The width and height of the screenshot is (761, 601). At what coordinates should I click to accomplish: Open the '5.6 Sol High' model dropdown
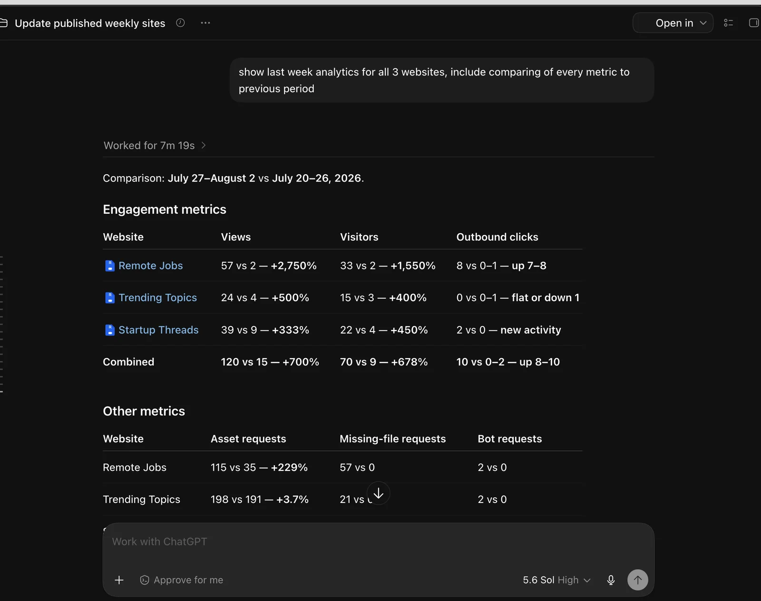[556, 580]
